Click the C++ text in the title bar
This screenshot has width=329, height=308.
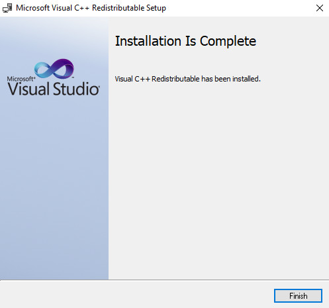tap(81, 8)
